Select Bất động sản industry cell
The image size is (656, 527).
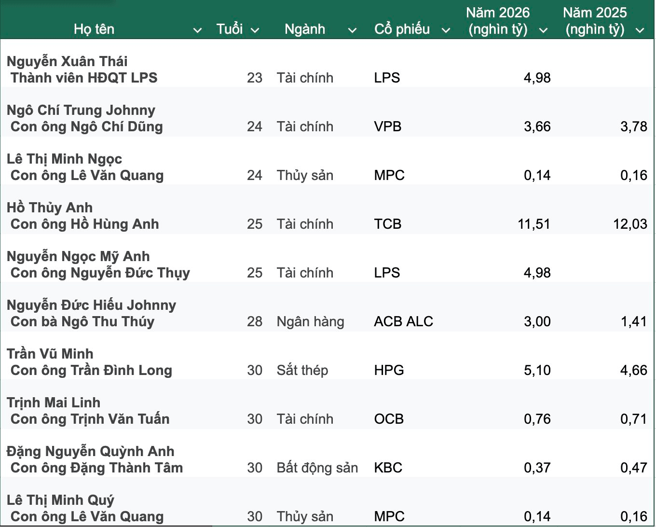coord(317,468)
